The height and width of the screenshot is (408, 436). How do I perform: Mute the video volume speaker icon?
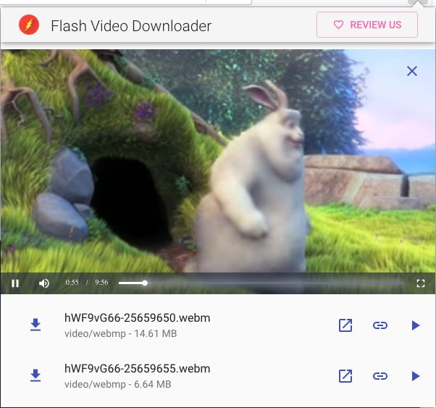(x=44, y=283)
